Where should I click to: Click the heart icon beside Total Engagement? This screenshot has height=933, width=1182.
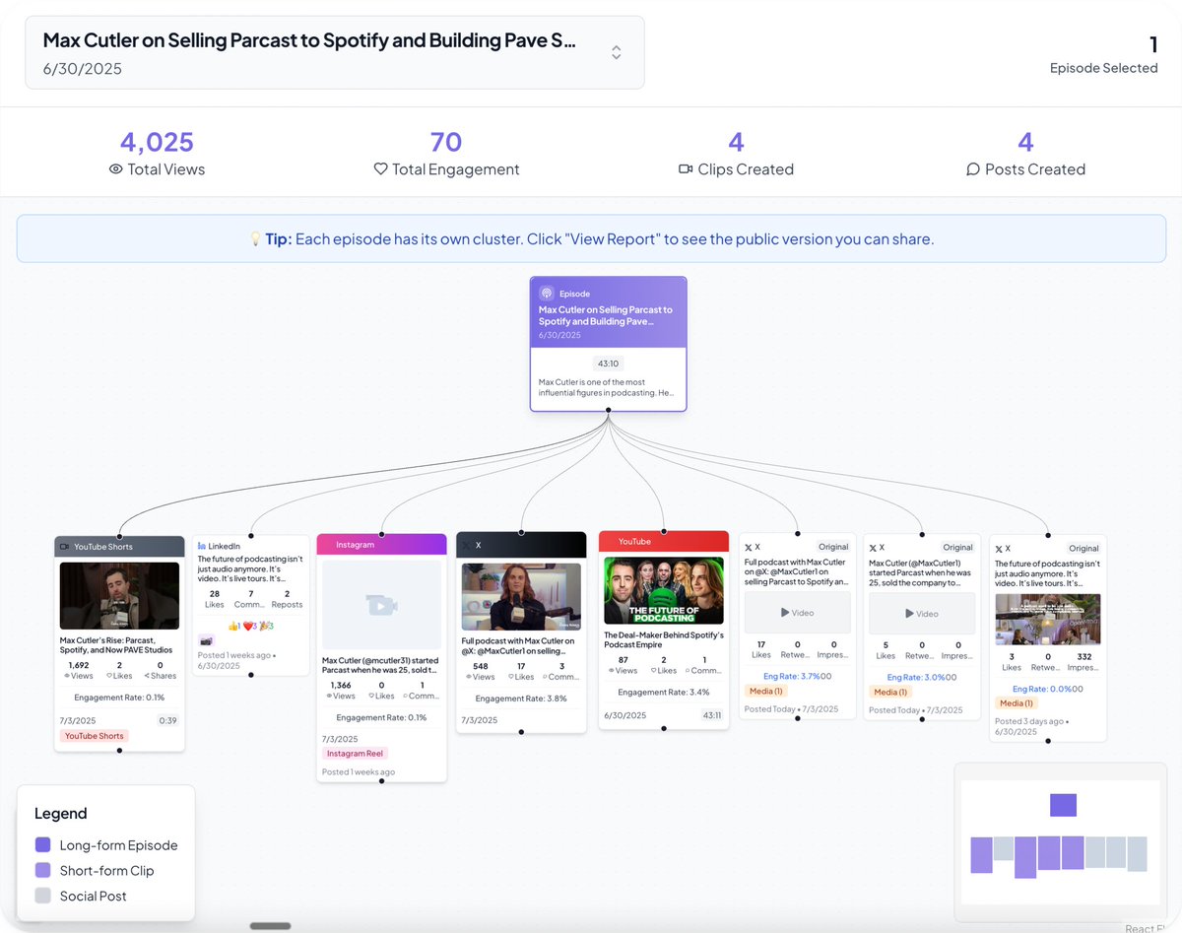[380, 169]
